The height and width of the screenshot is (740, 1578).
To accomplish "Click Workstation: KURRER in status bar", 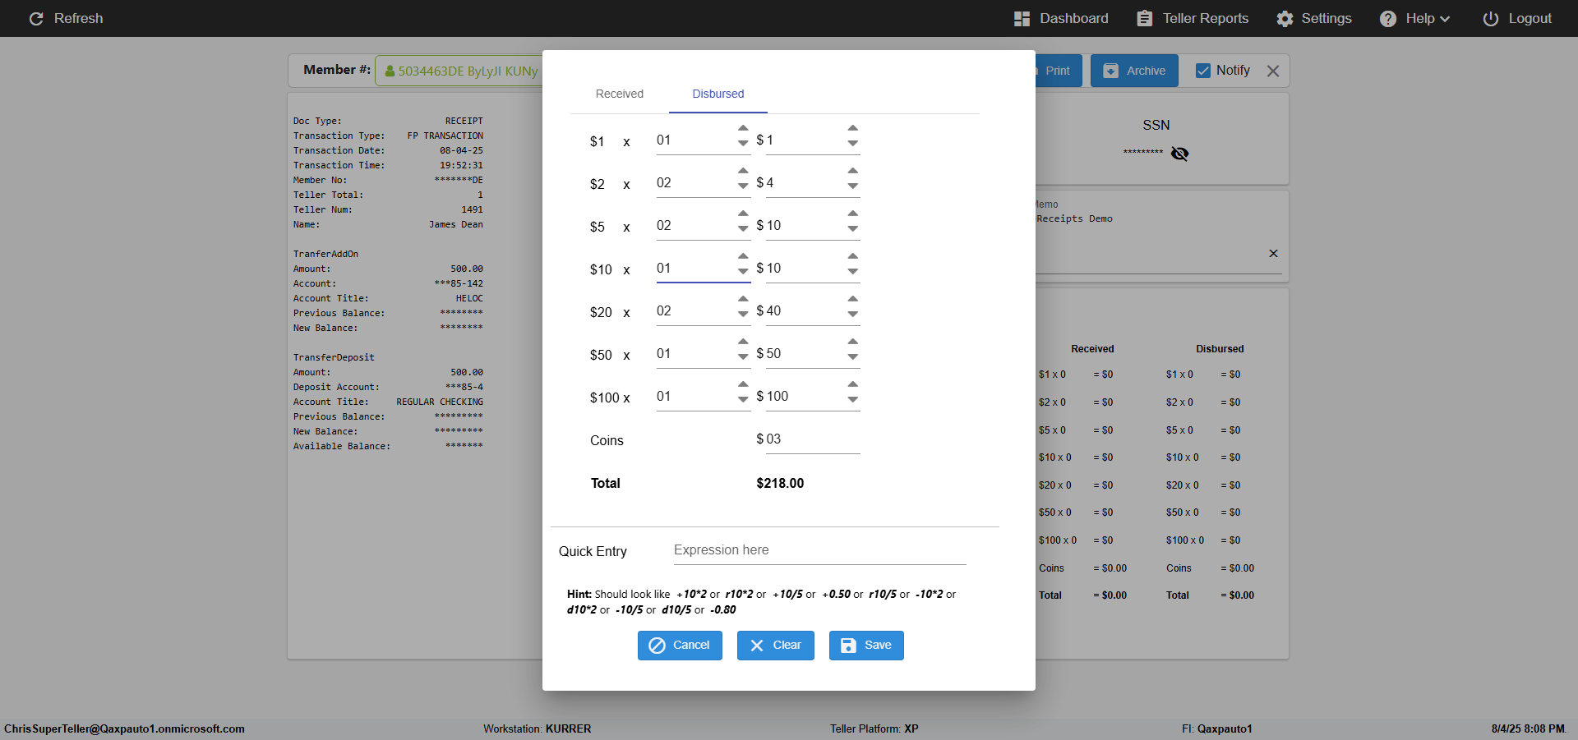I will click(x=537, y=729).
